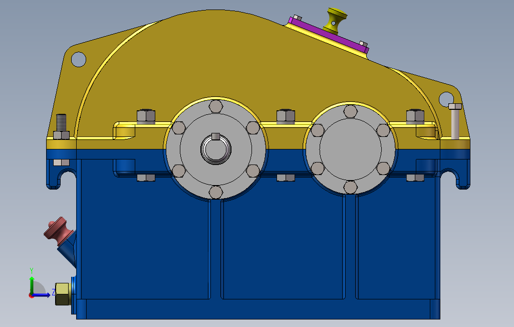514x327 pixels.
Task: Select the flange bolt head between bearing covers
Action: tap(286, 116)
